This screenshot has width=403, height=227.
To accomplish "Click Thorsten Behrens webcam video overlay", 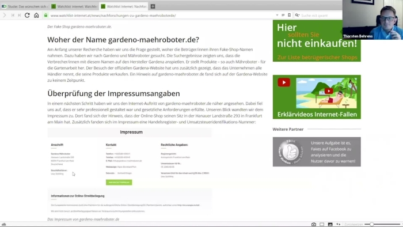I will (372, 20).
